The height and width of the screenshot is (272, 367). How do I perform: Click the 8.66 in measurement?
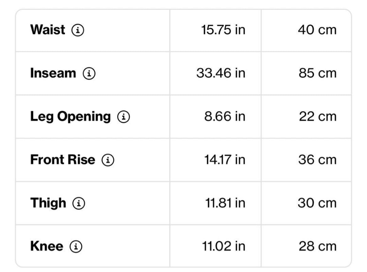click(225, 117)
